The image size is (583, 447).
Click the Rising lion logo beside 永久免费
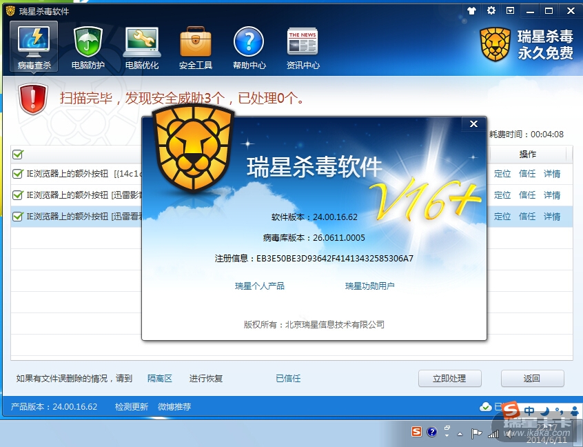495,44
